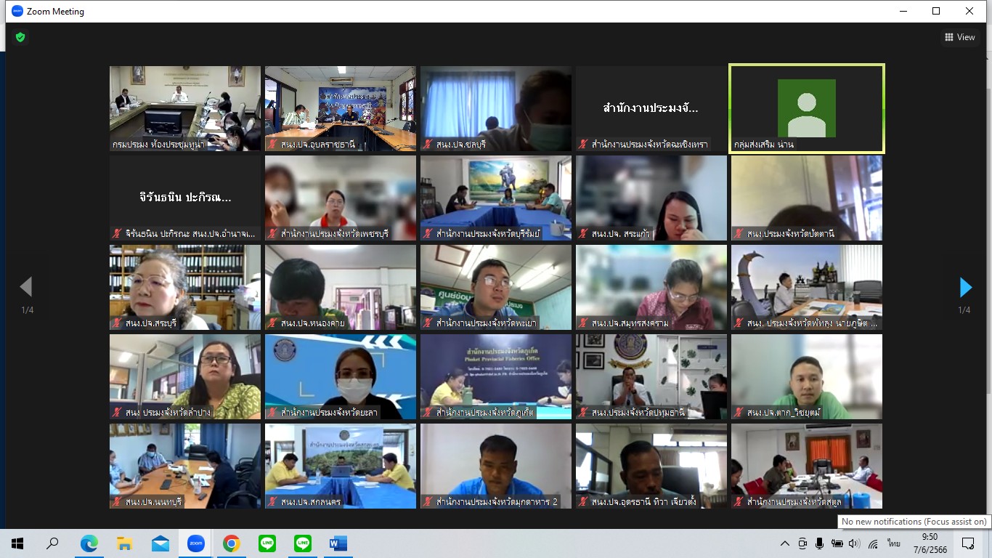The image size is (992, 558).
Task: Click the microphone icon in system tray
Action: 819,543
